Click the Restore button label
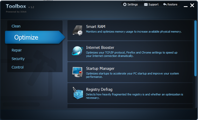This screenshot has height=120, width=198. point(172,4)
